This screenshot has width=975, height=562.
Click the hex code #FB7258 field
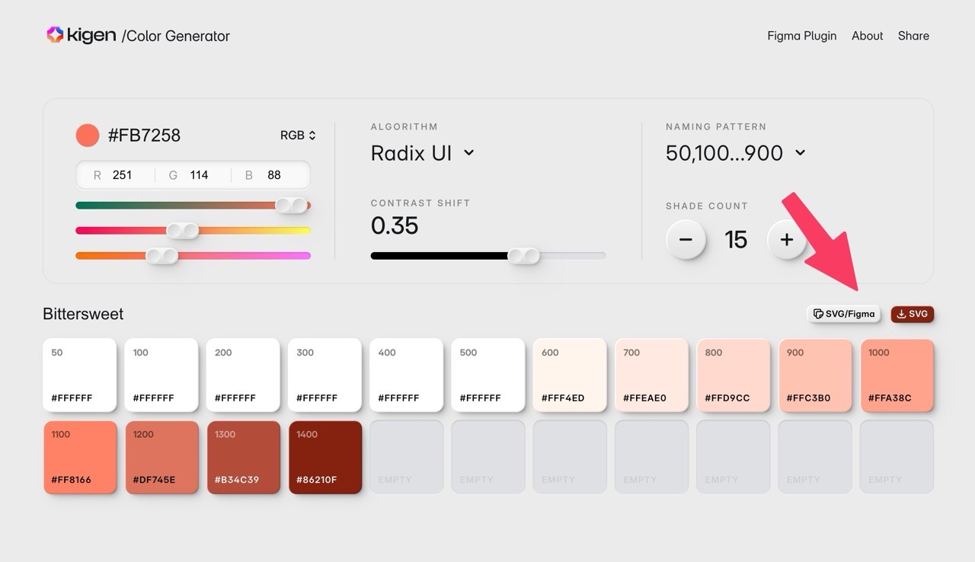(x=144, y=136)
